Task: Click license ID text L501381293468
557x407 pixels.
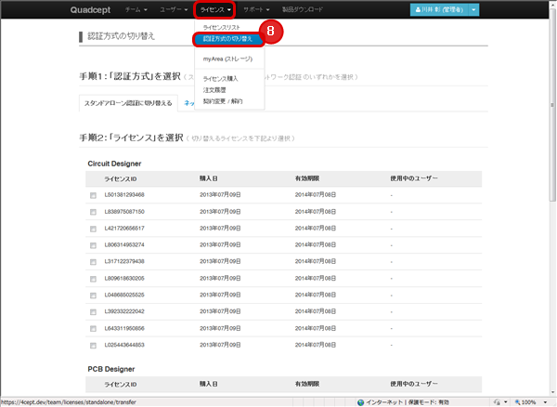Action: tap(124, 195)
